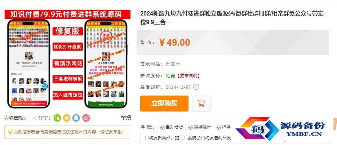Image resolution: width=337 pixels, height=145 pixels.
Task: Share to QQ Zone star icon
Action: (x=67, y=118)
